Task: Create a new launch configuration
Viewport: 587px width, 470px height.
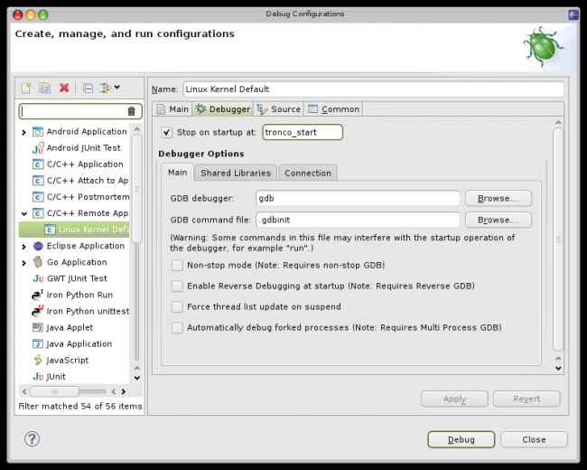Action: click(x=26, y=88)
